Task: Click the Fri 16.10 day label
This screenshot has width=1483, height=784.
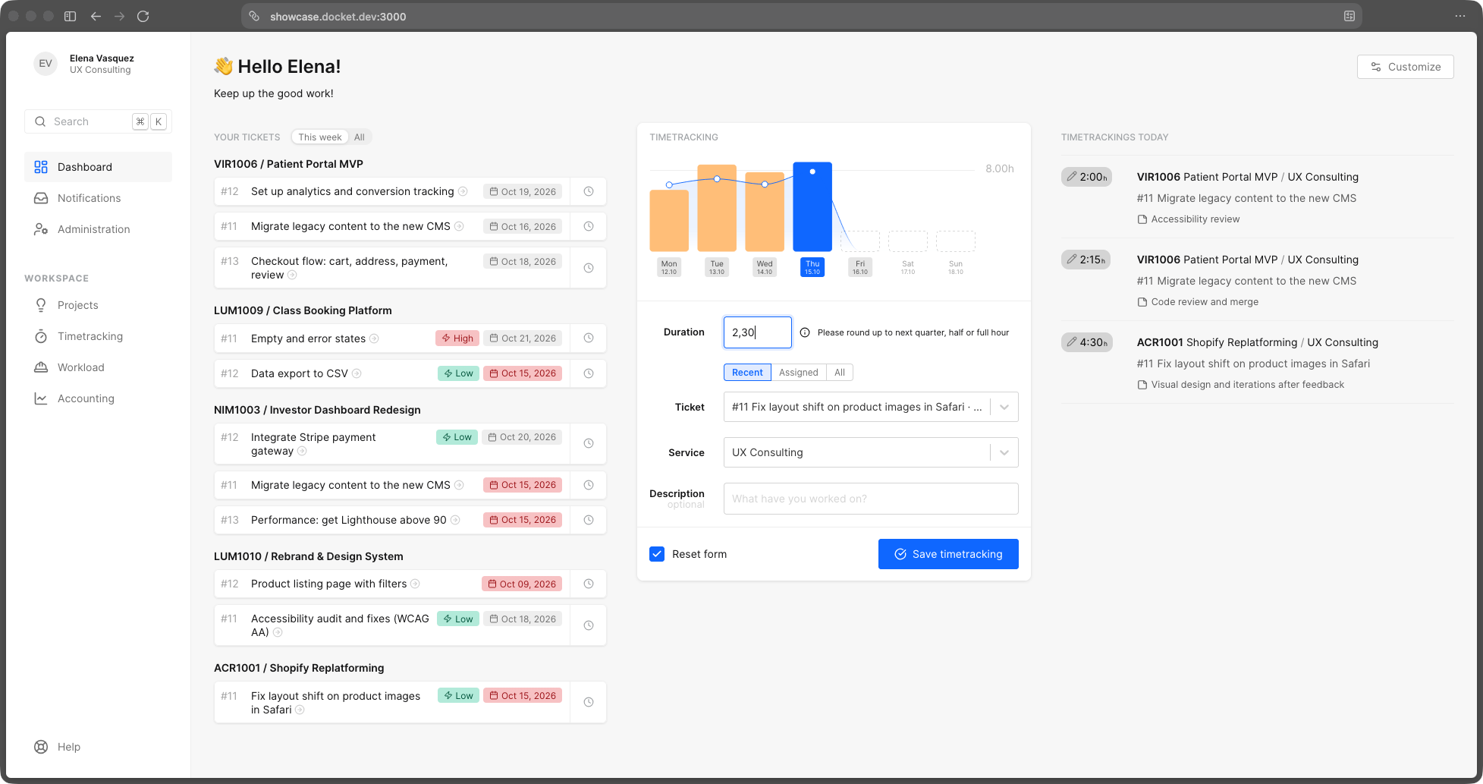Action: (860, 267)
